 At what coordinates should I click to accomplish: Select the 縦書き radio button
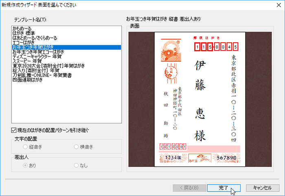click(x=26, y=146)
